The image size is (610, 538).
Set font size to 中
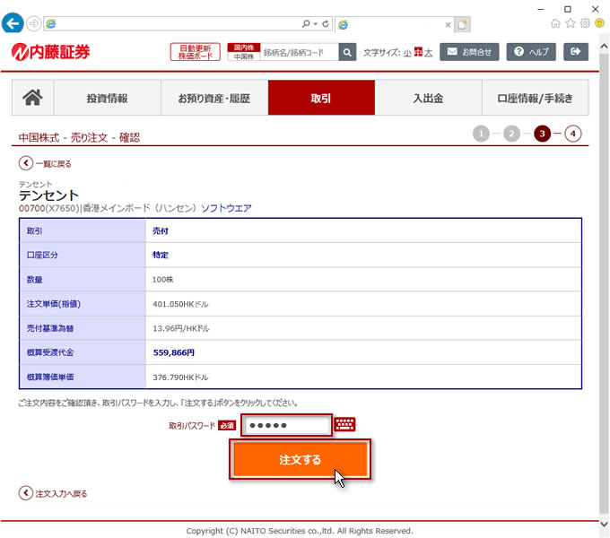coord(418,52)
